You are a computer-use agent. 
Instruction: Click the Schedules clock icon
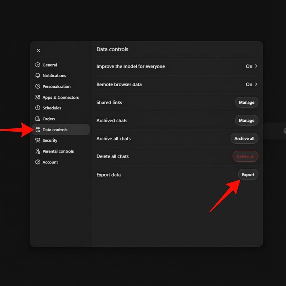pyautogui.click(x=38, y=108)
